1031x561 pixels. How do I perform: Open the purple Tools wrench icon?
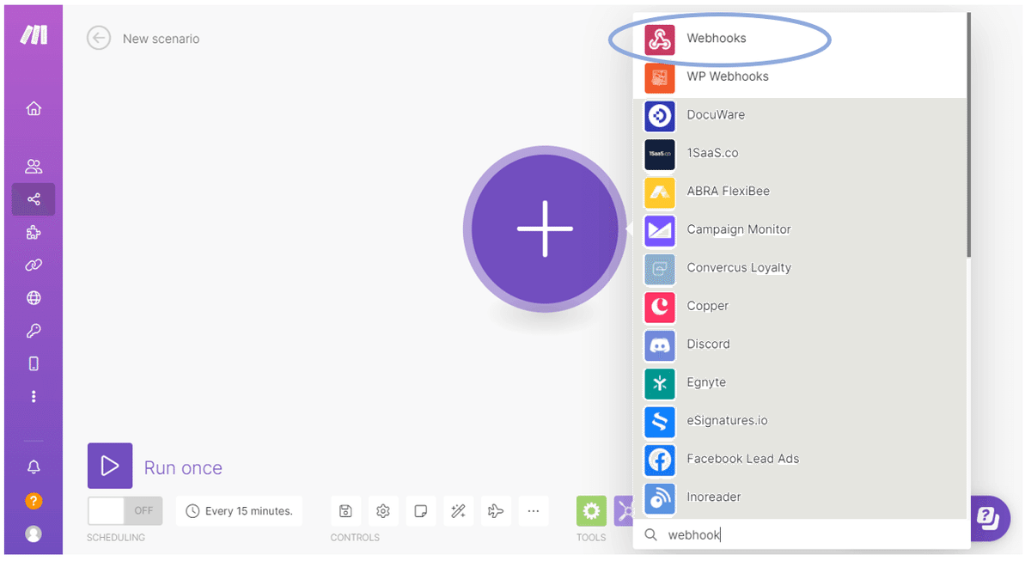point(624,511)
